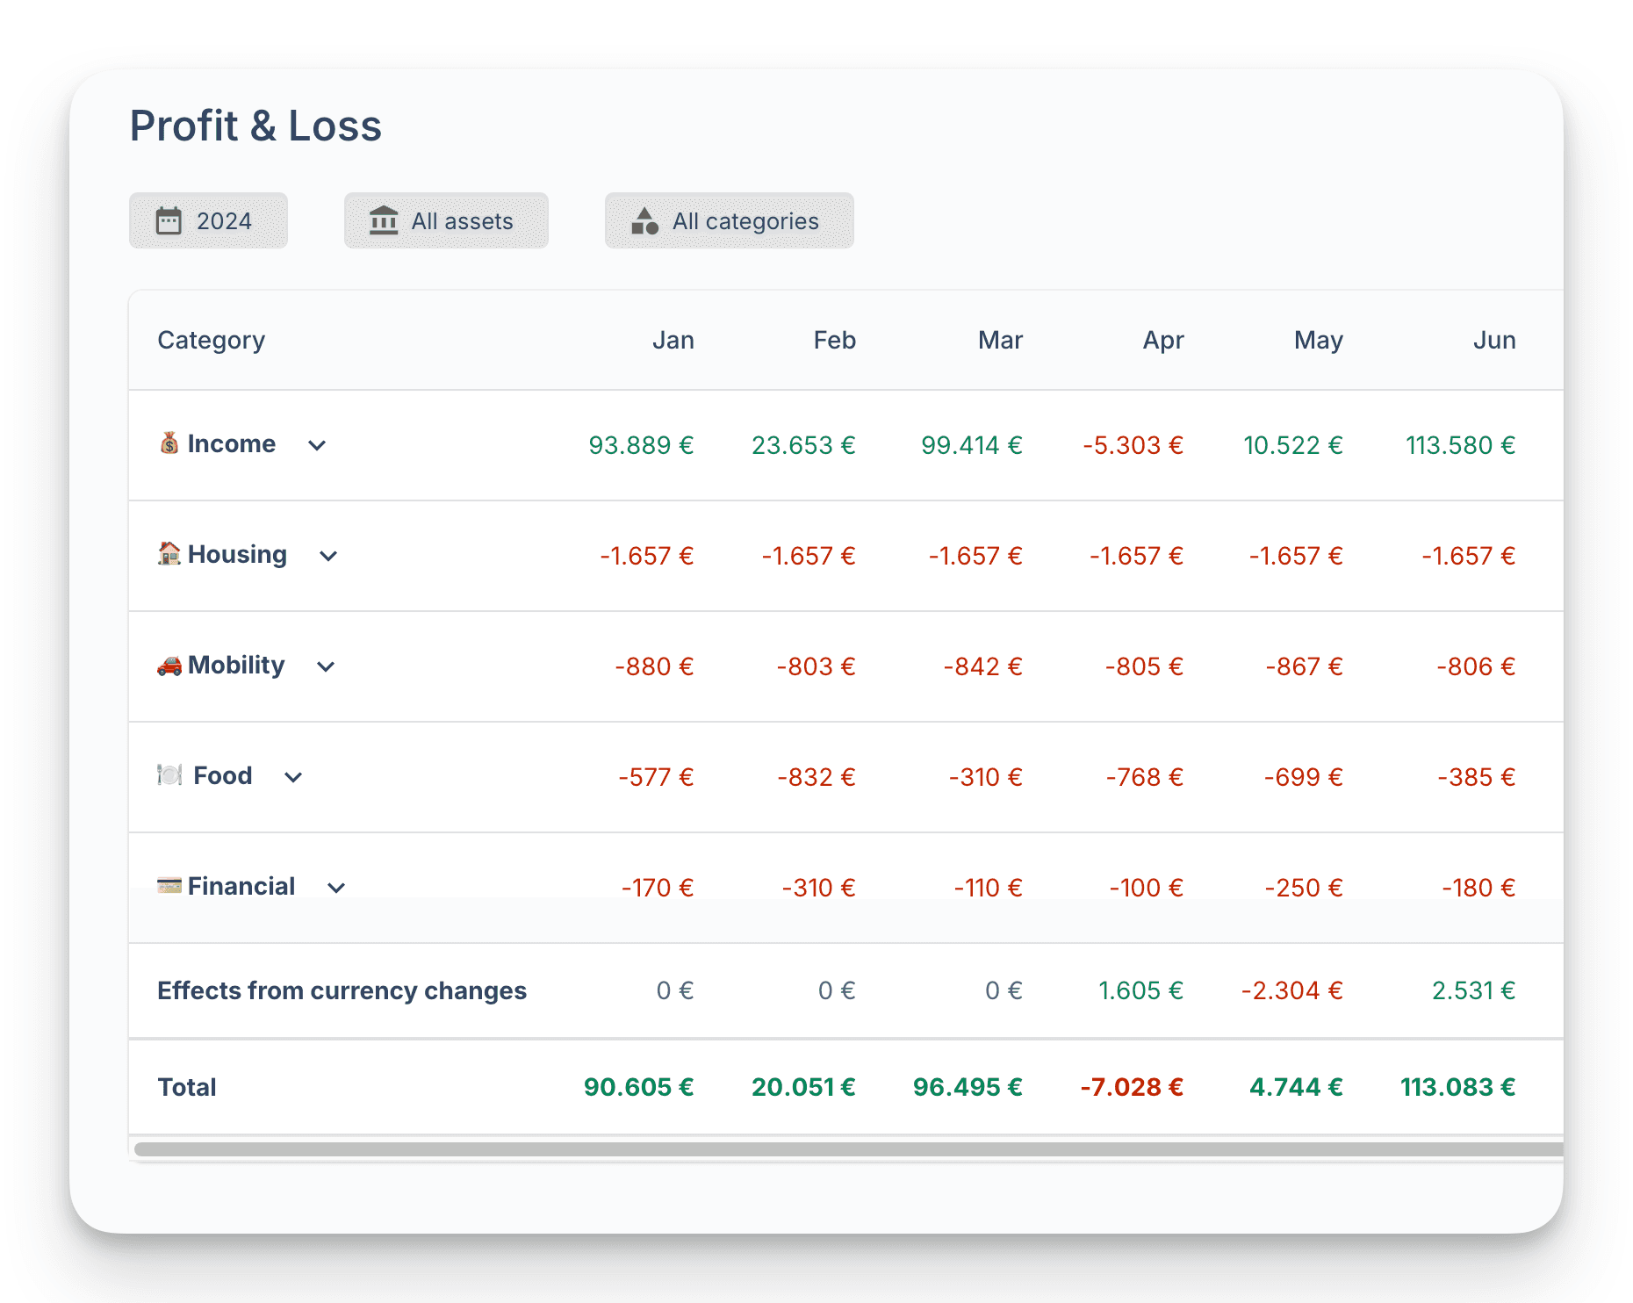Viewport: 1633px width, 1303px height.
Task: Click the calendar icon in year filter
Action: (x=169, y=221)
